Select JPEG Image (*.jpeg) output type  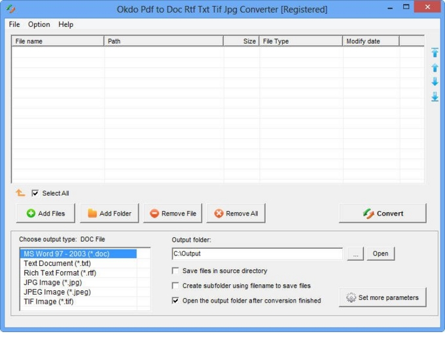coord(78,292)
